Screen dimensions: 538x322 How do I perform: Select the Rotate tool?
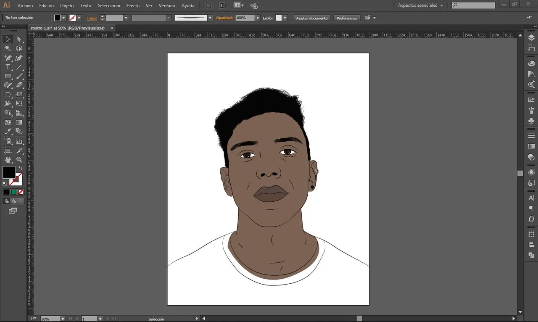(8, 95)
